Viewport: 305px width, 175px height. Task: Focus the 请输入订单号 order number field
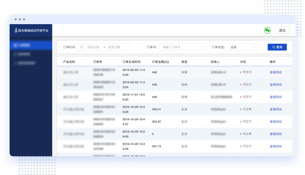coord(182,47)
